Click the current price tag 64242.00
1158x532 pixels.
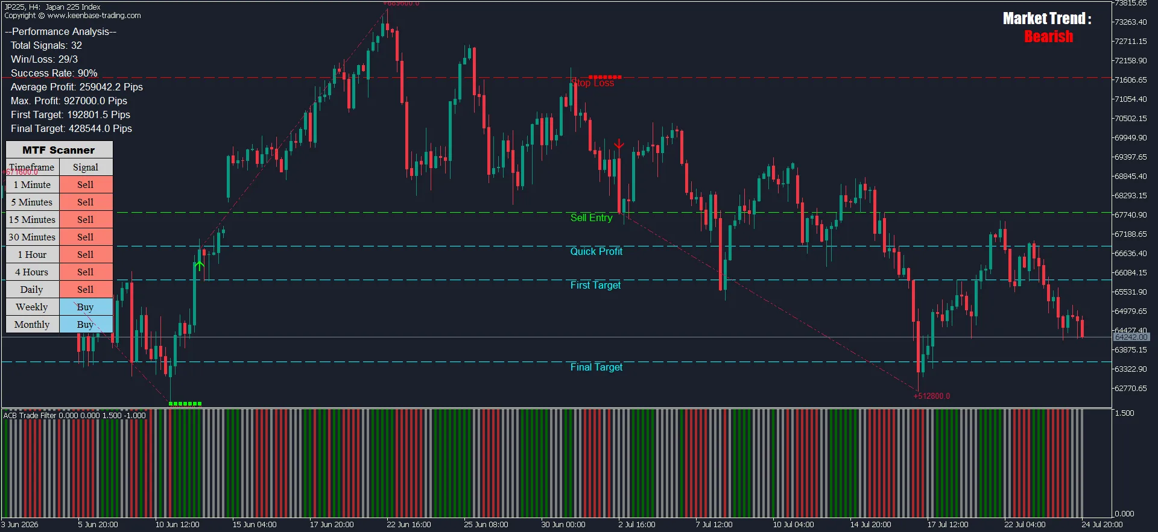point(1131,337)
